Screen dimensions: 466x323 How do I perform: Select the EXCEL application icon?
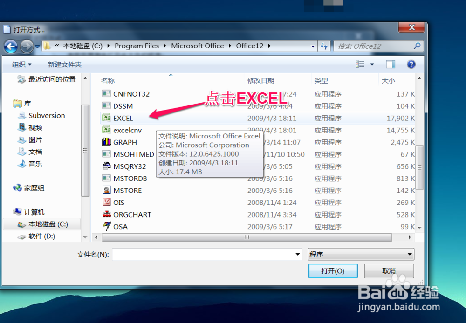(106, 118)
